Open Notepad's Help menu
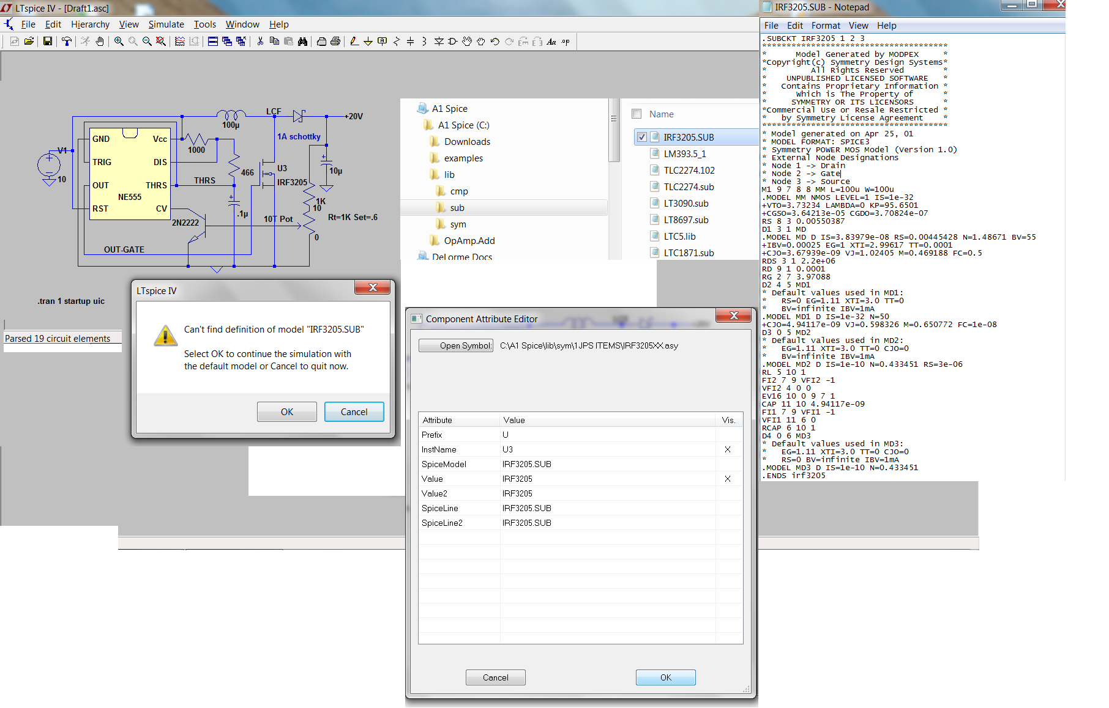 (x=886, y=26)
